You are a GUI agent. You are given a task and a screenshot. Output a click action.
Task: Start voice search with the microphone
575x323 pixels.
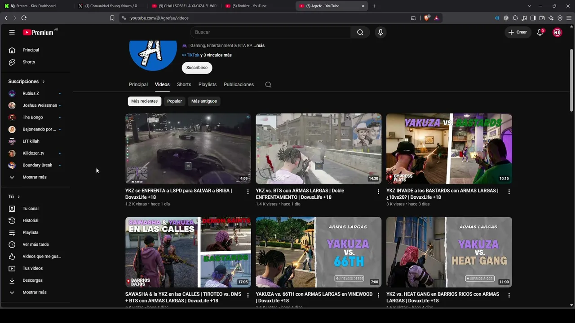[x=380, y=32]
